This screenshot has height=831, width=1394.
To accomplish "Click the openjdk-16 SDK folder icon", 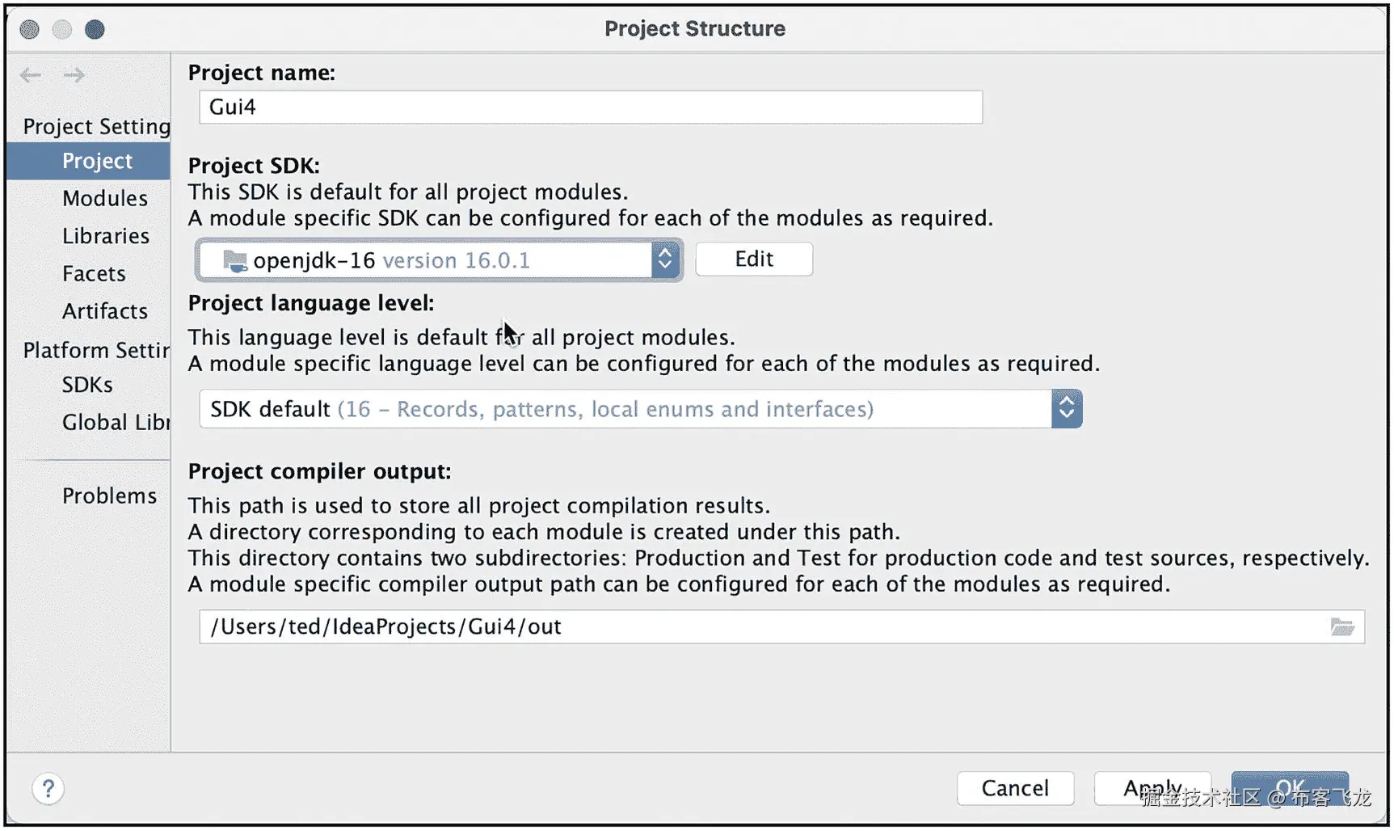I will tap(234, 260).
